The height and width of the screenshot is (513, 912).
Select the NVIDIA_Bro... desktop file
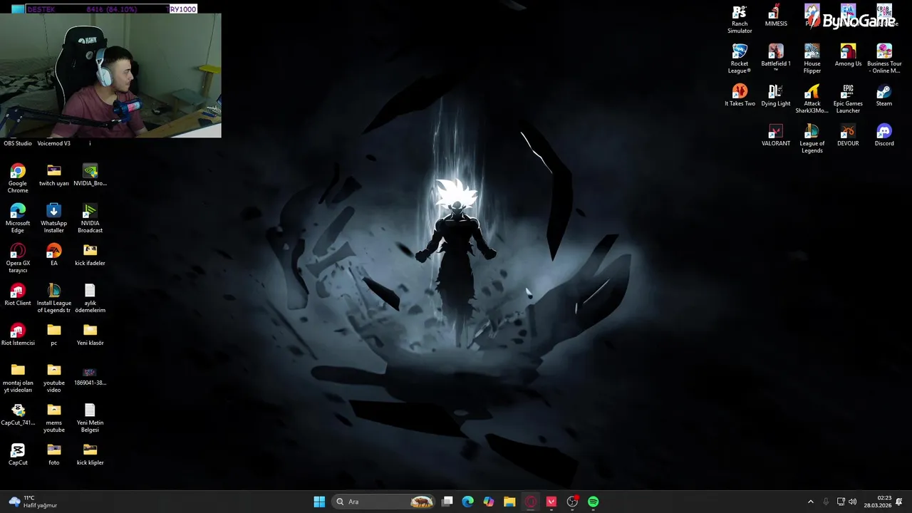tap(90, 175)
